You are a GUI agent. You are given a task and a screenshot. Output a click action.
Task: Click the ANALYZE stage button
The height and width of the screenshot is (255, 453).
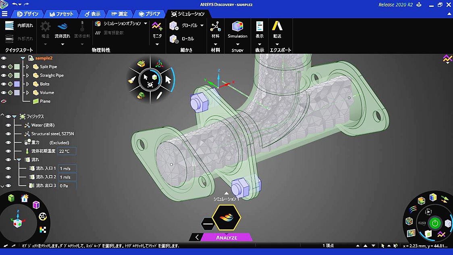click(x=226, y=238)
